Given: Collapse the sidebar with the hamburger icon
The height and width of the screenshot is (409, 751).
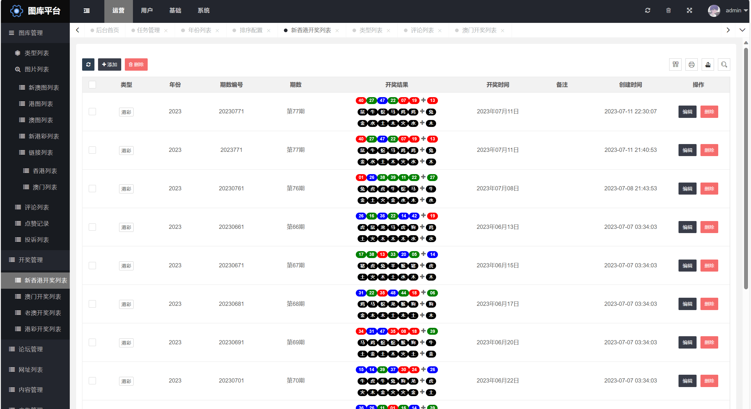Looking at the screenshot, I should [87, 11].
